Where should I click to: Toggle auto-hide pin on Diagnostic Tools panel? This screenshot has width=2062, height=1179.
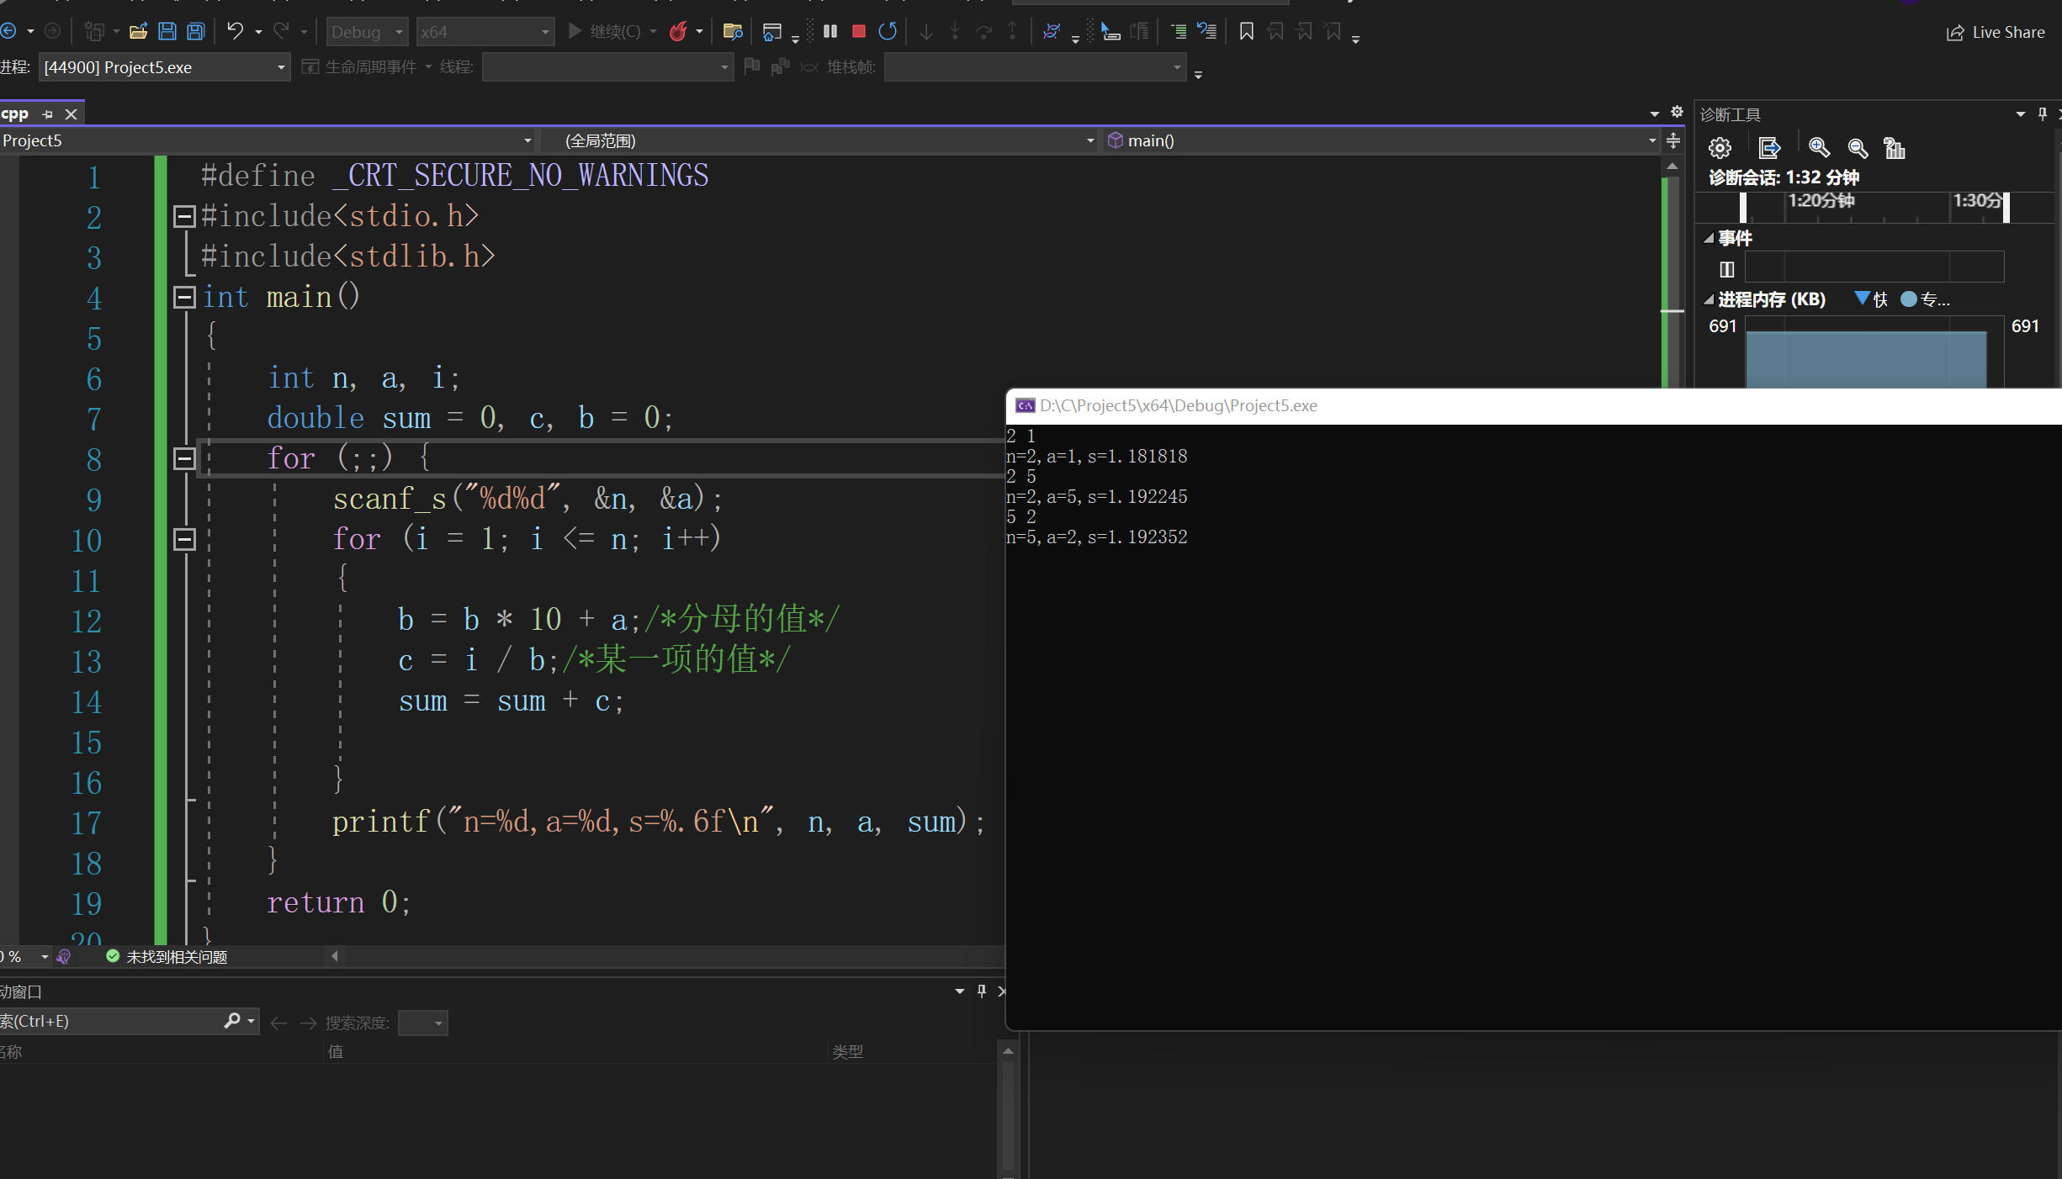point(2042,114)
